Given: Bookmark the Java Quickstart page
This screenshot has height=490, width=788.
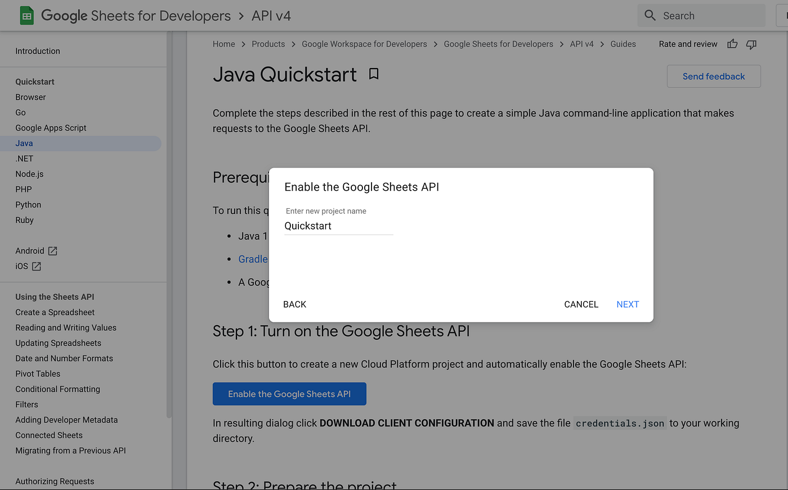Looking at the screenshot, I should coord(374,74).
